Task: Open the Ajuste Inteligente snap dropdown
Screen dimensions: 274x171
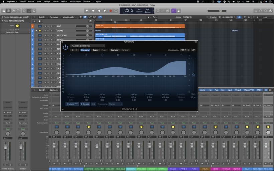Action: point(195,17)
